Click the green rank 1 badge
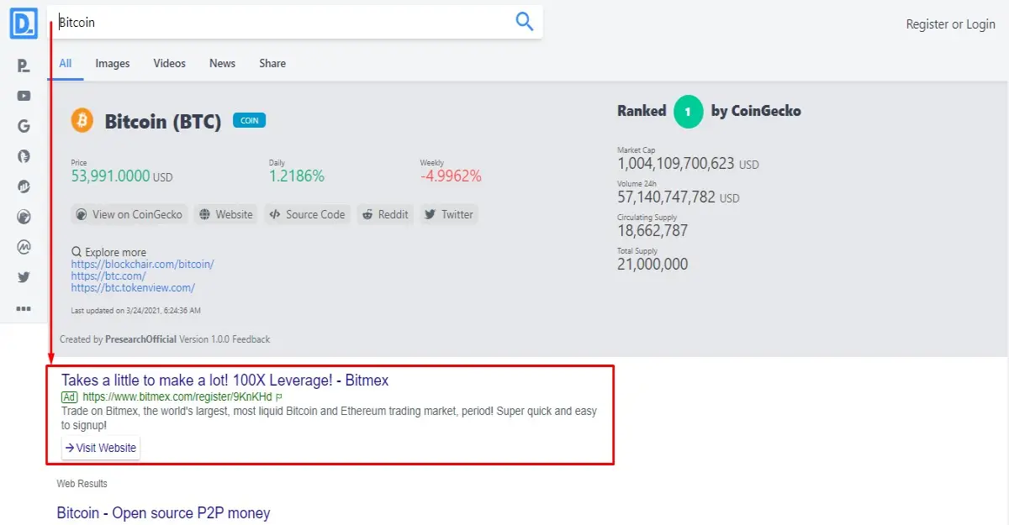The width and height of the screenshot is (1009, 525). coord(689,111)
